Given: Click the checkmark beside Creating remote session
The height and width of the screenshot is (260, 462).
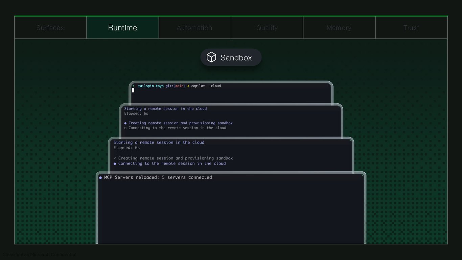Looking at the screenshot, I should 115,158.
